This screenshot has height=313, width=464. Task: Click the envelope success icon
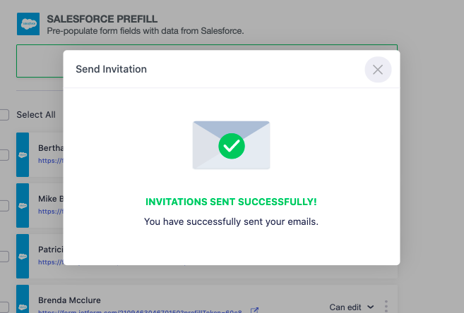click(231, 145)
